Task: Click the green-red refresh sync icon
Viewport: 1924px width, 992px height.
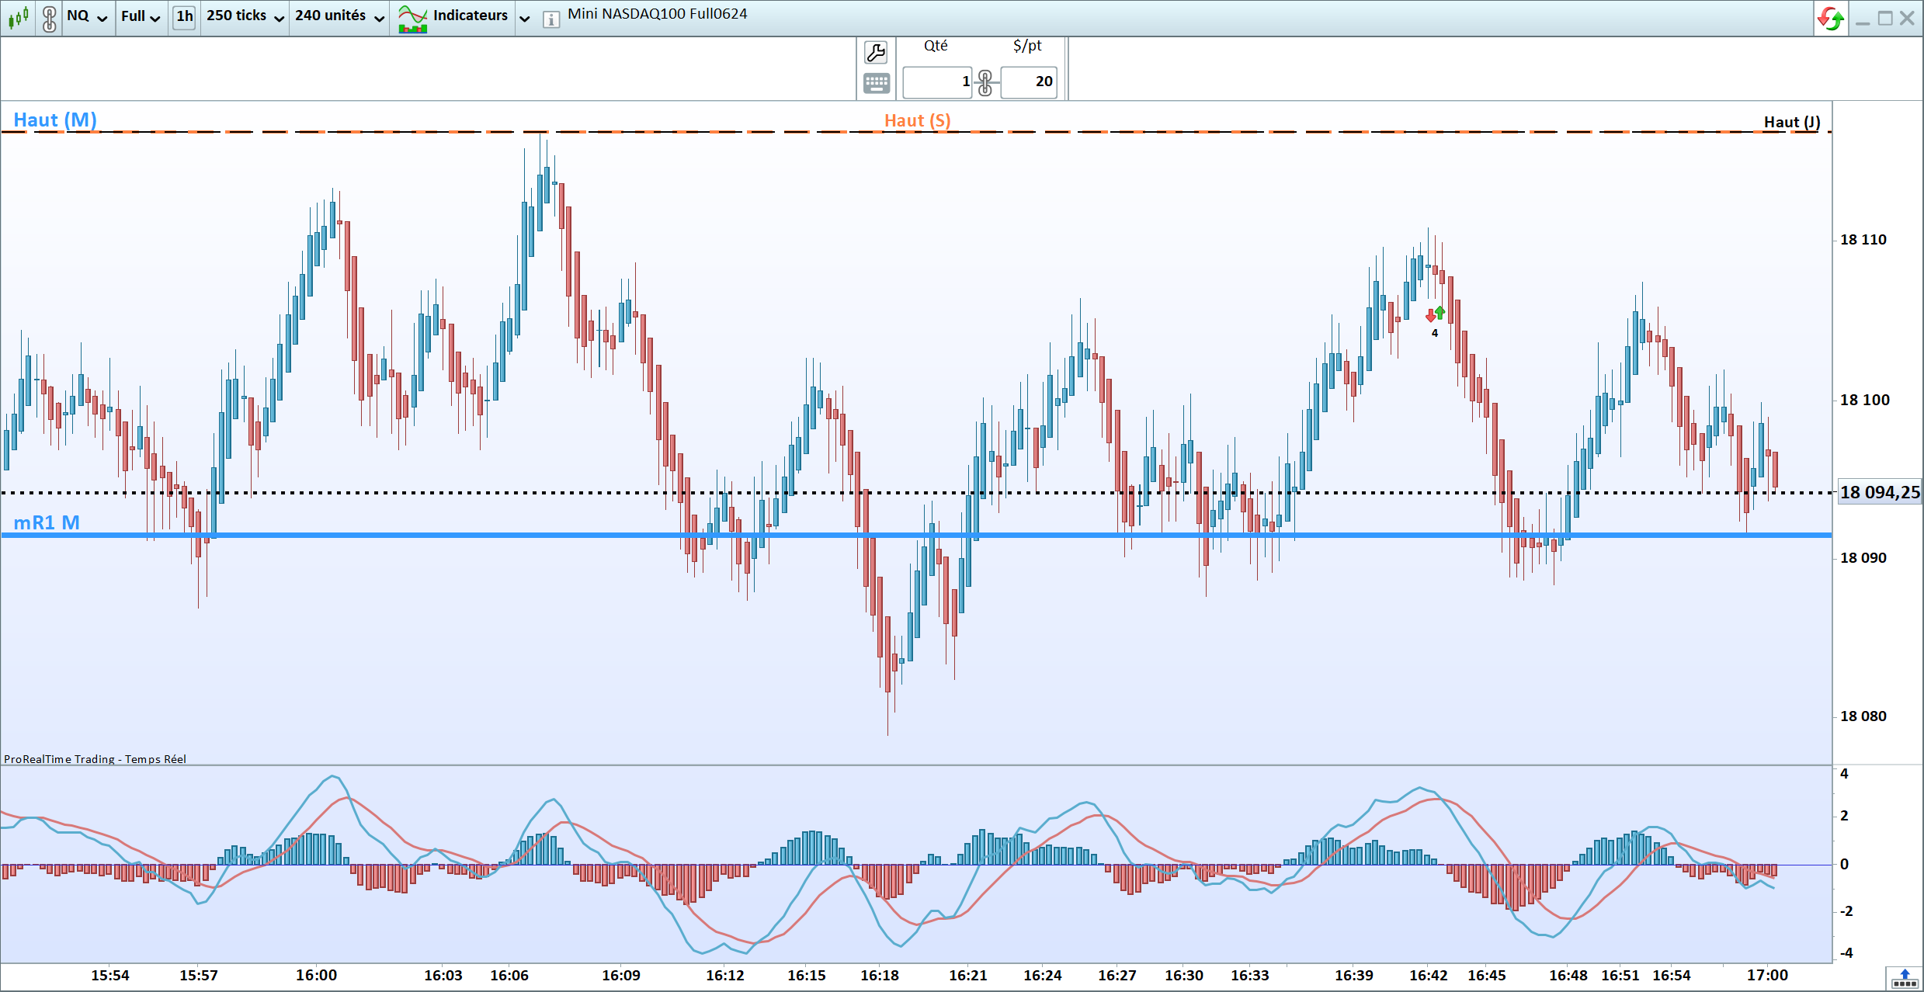Action: pyautogui.click(x=1831, y=18)
